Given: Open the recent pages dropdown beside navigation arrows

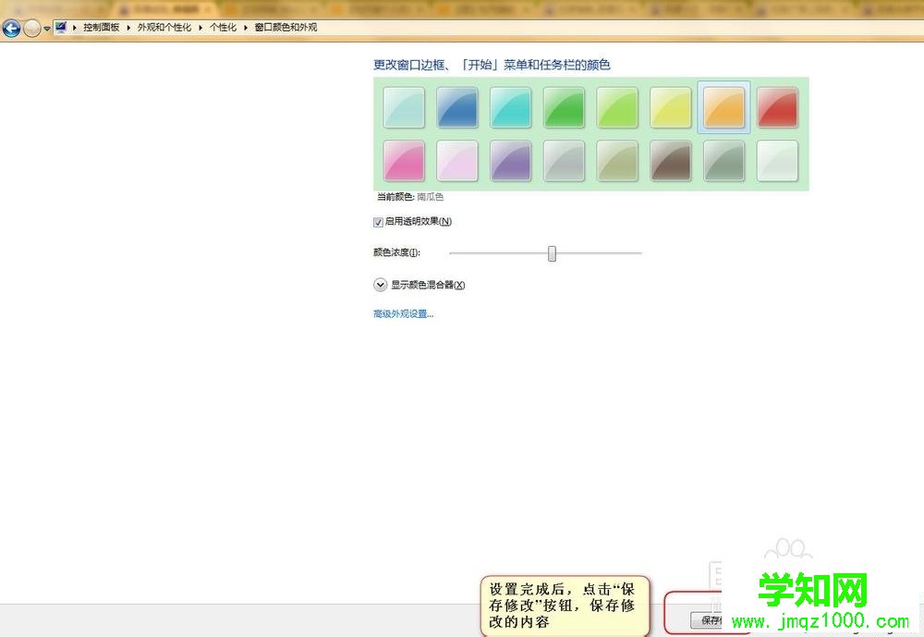Looking at the screenshot, I should point(44,28).
